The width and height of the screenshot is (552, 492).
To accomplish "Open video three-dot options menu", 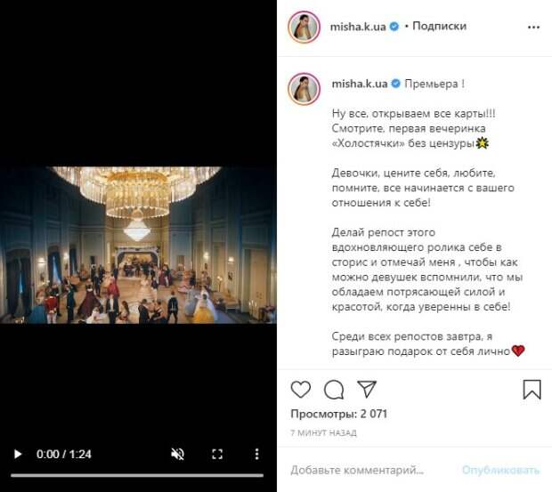I will click(257, 454).
